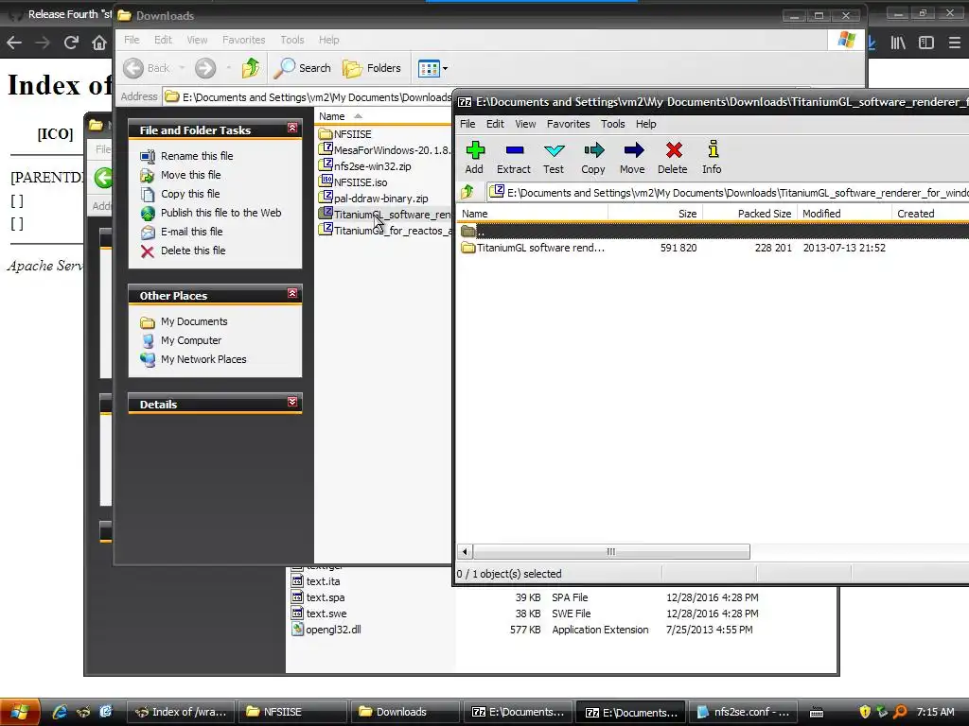Viewport: 969px width, 726px height.
Task: Click the 7-Zip Delete toolbar button
Action: click(x=673, y=158)
